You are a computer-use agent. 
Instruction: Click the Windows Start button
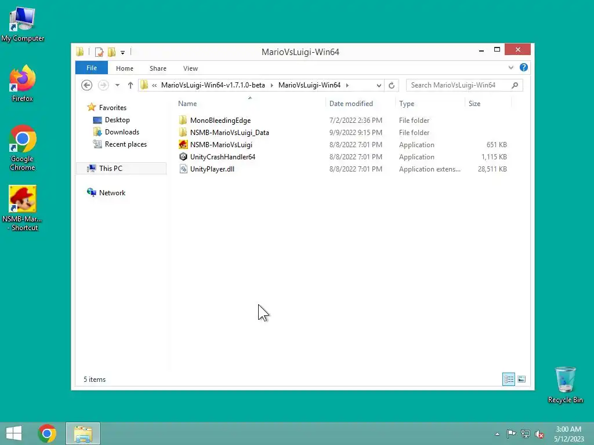pyautogui.click(x=14, y=433)
